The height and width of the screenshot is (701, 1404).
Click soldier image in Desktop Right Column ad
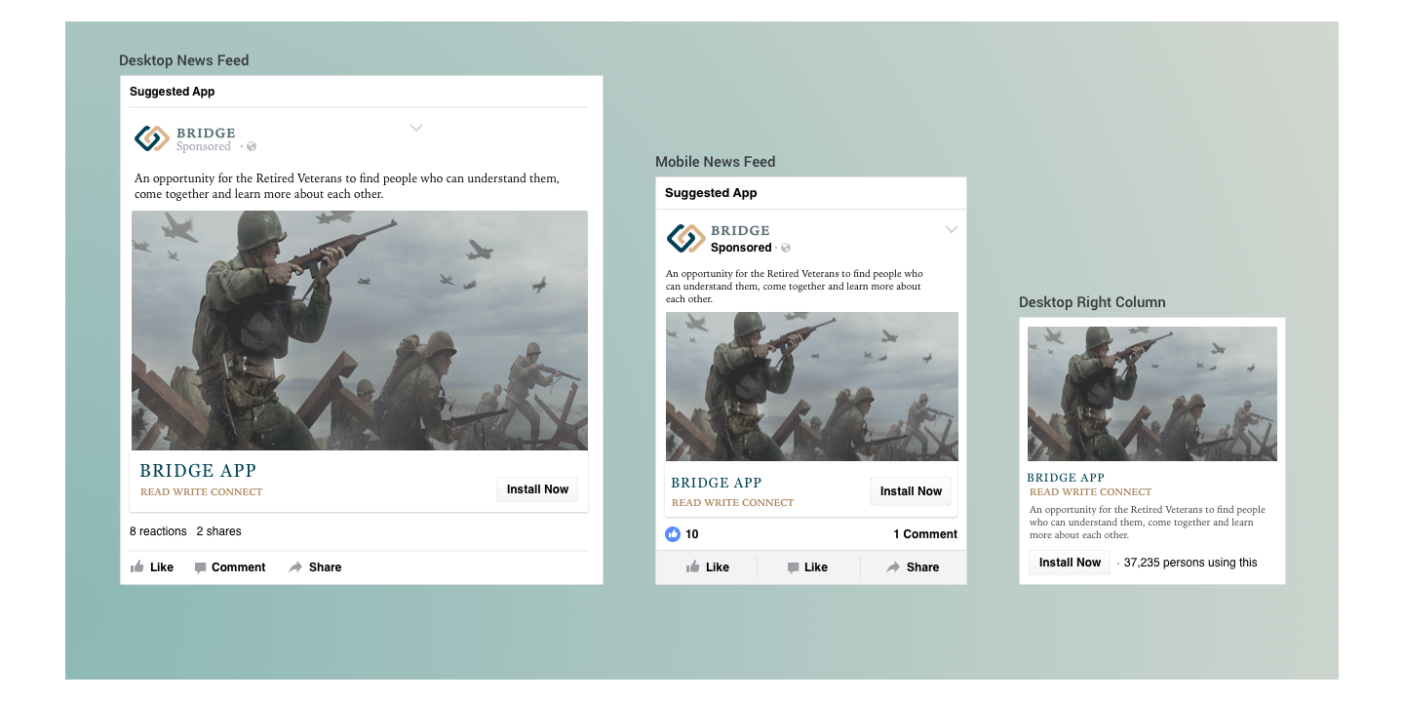click(x=1152, y=394)
